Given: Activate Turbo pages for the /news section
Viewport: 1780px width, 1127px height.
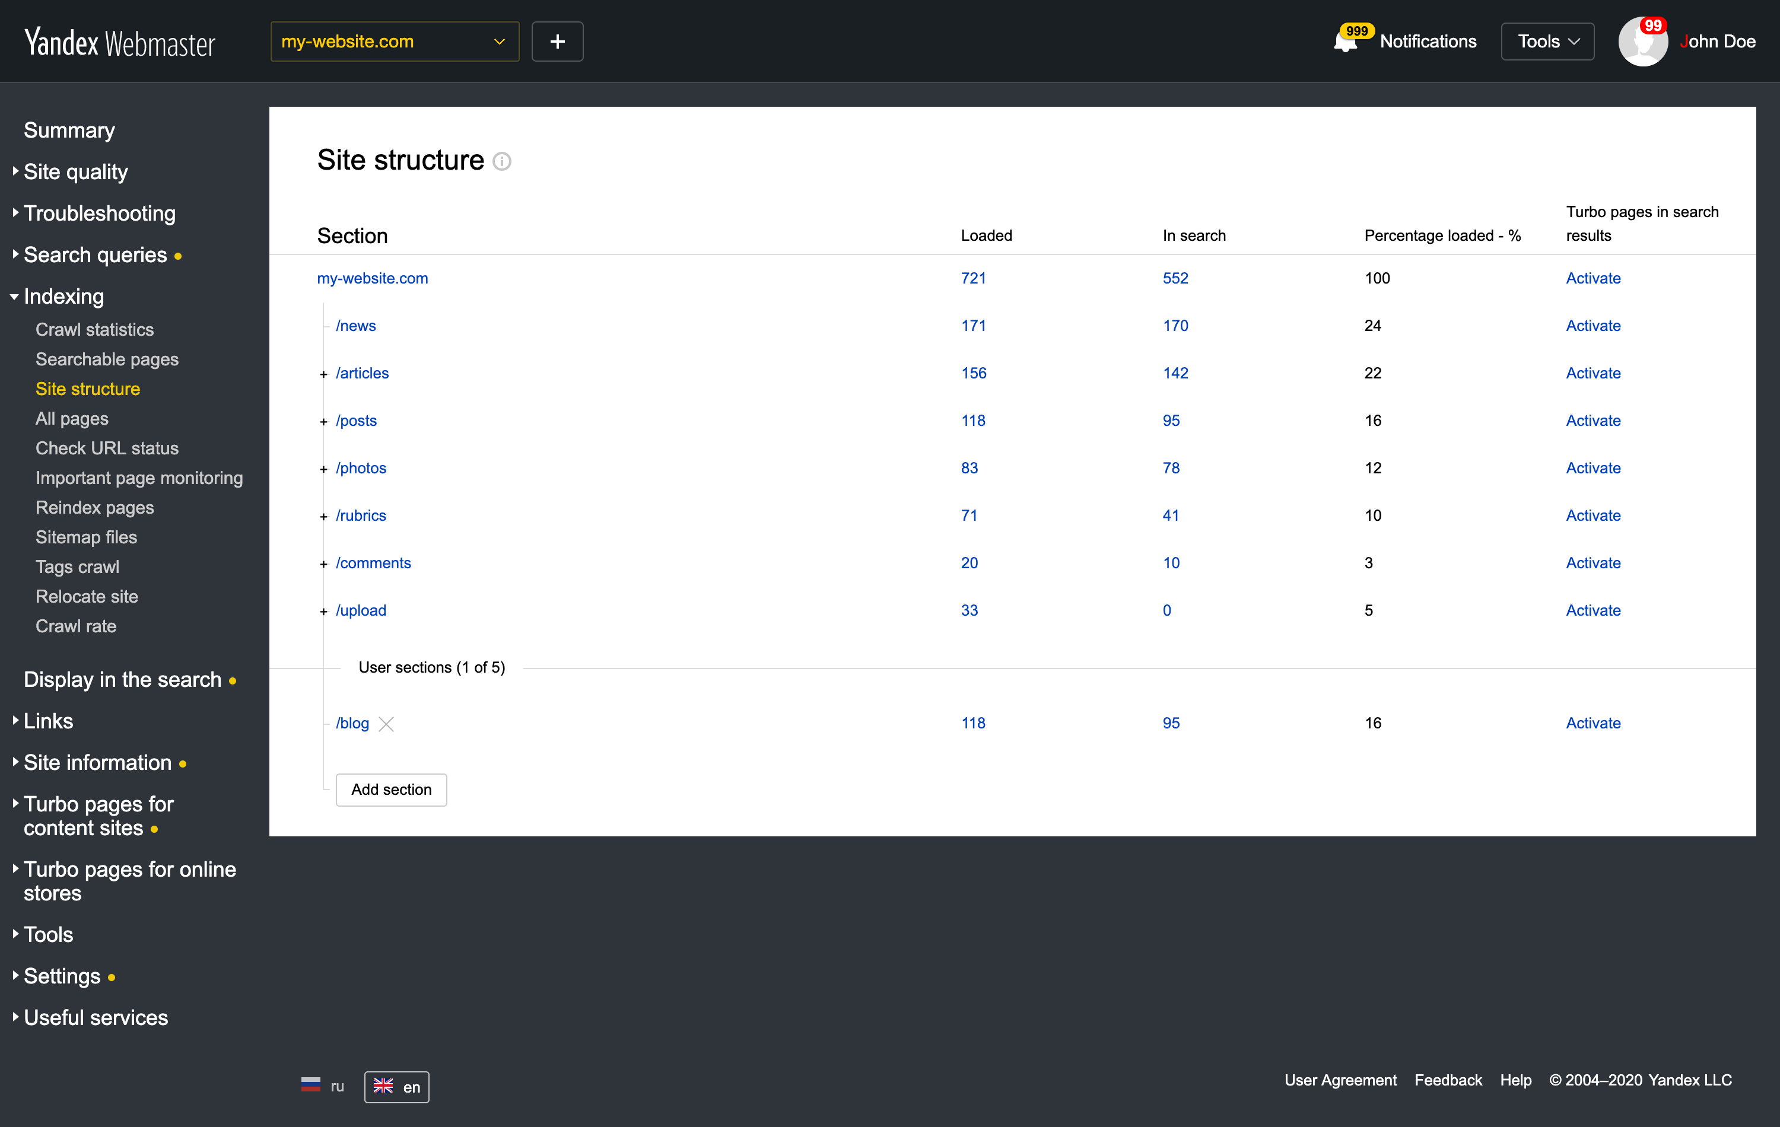Looking at the screenshot, I should coord(1593,325).
